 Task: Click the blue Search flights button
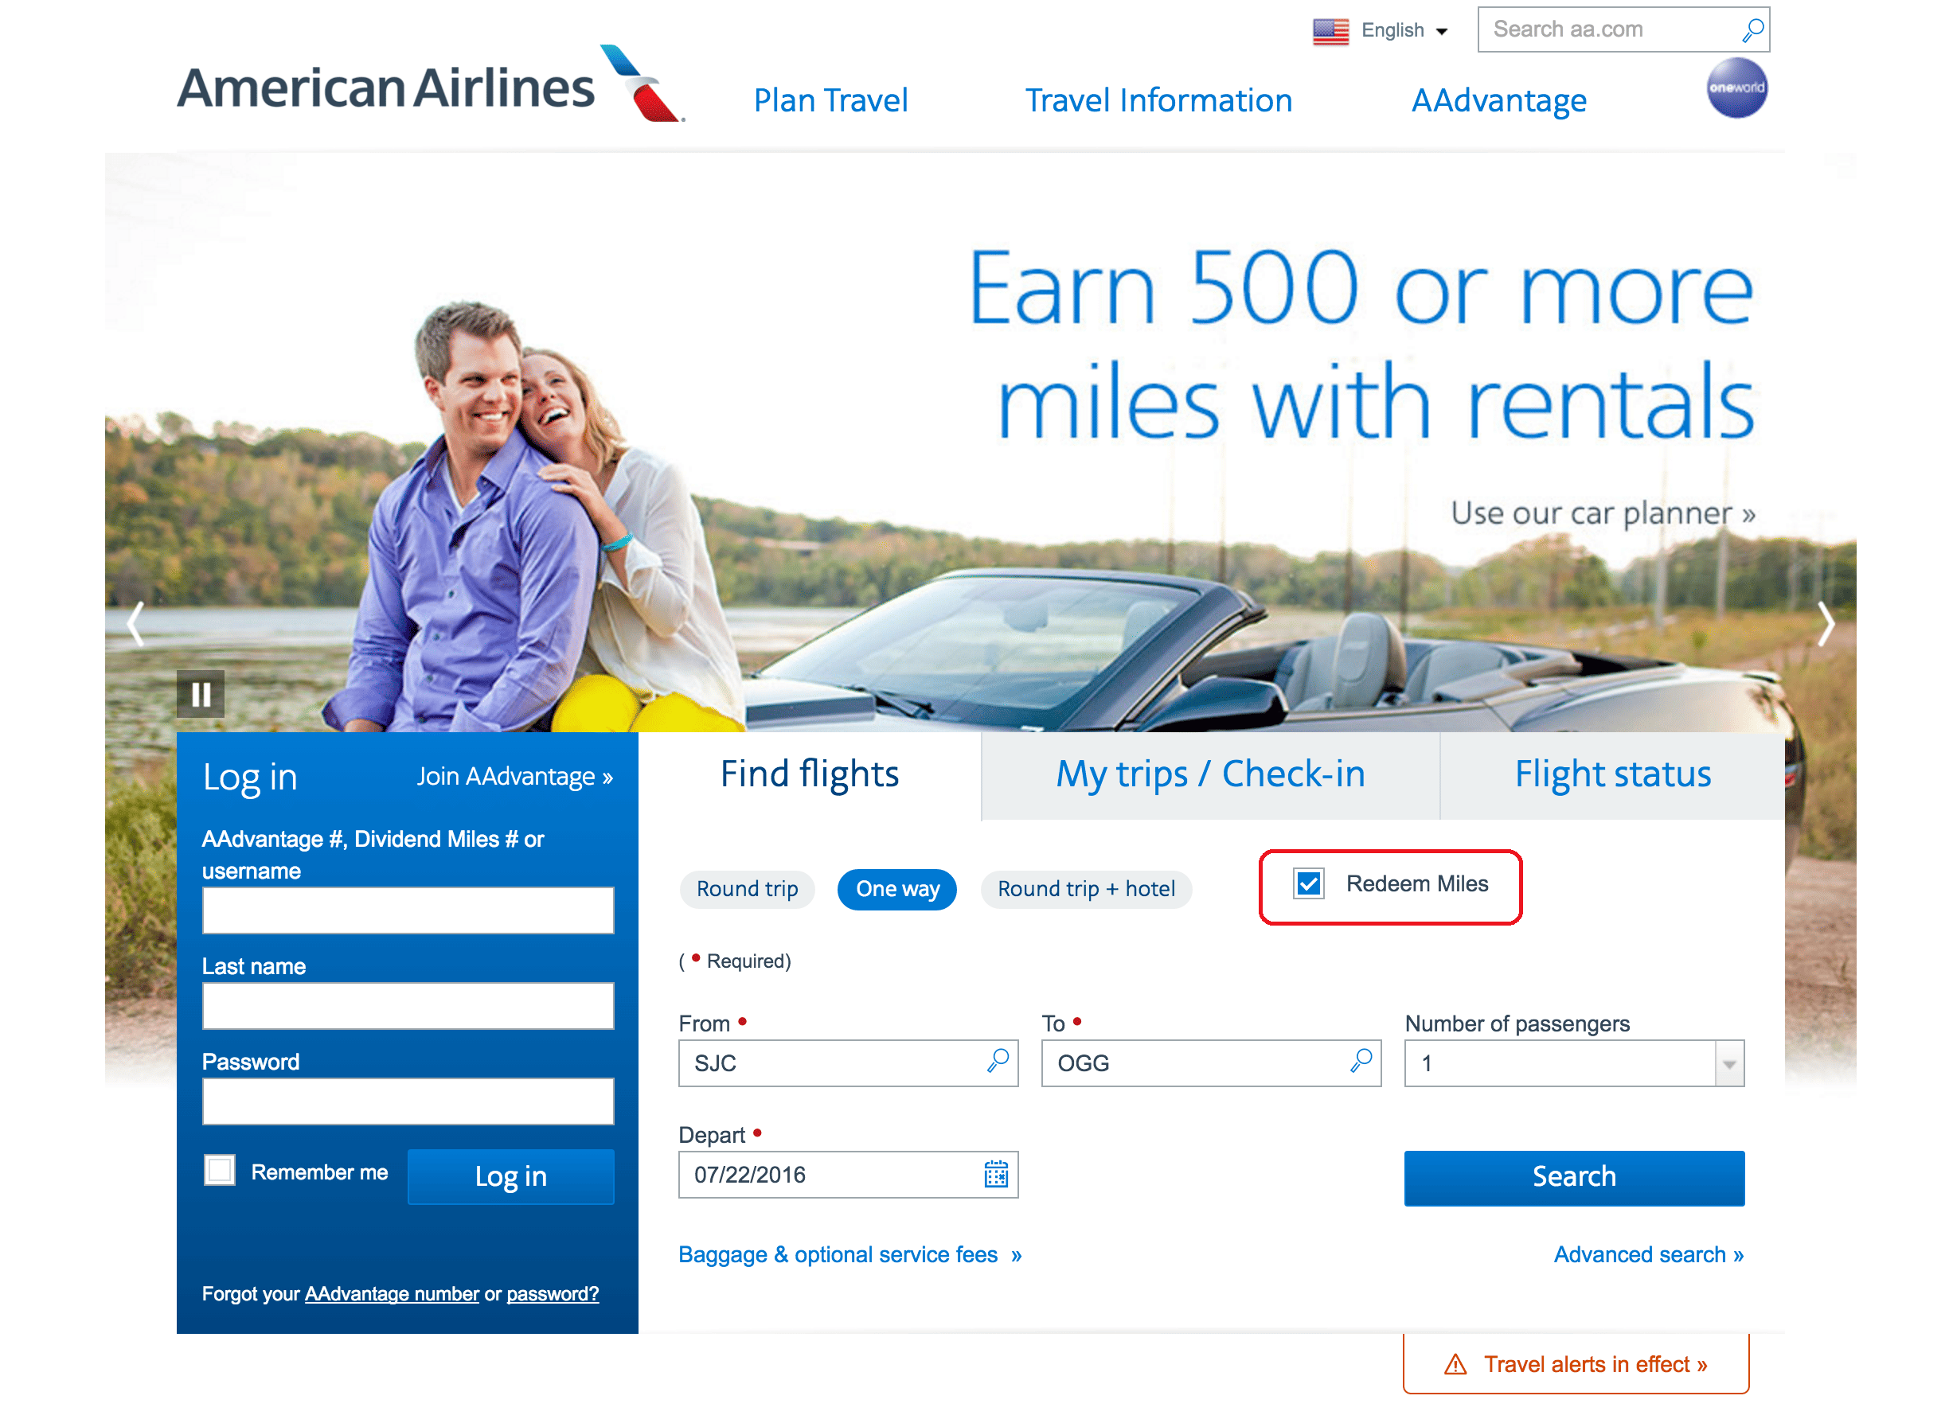pyautogui.click(x=1574, y=1176)
